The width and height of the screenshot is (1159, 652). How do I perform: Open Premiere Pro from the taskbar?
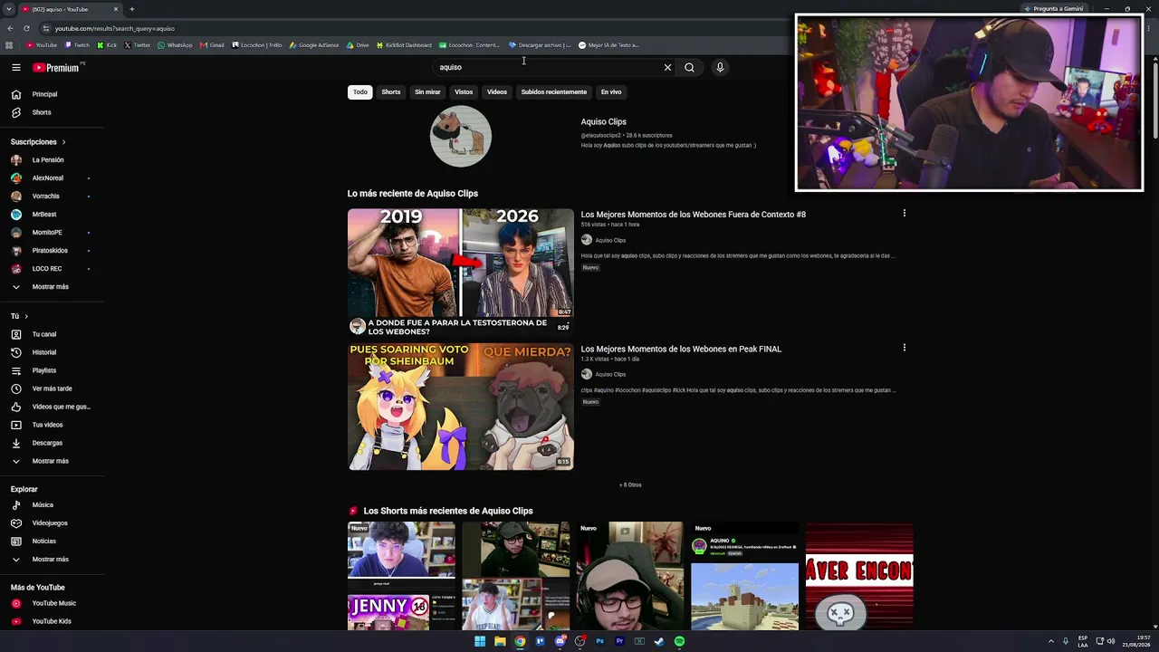(619, 641)
